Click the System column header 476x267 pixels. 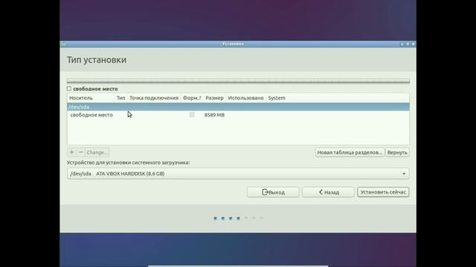277,98
